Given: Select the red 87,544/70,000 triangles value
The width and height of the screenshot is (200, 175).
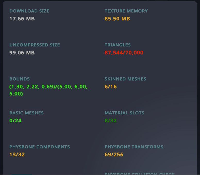Looking at the screenshot, I should pyautogui.click(x=124, y=53).
